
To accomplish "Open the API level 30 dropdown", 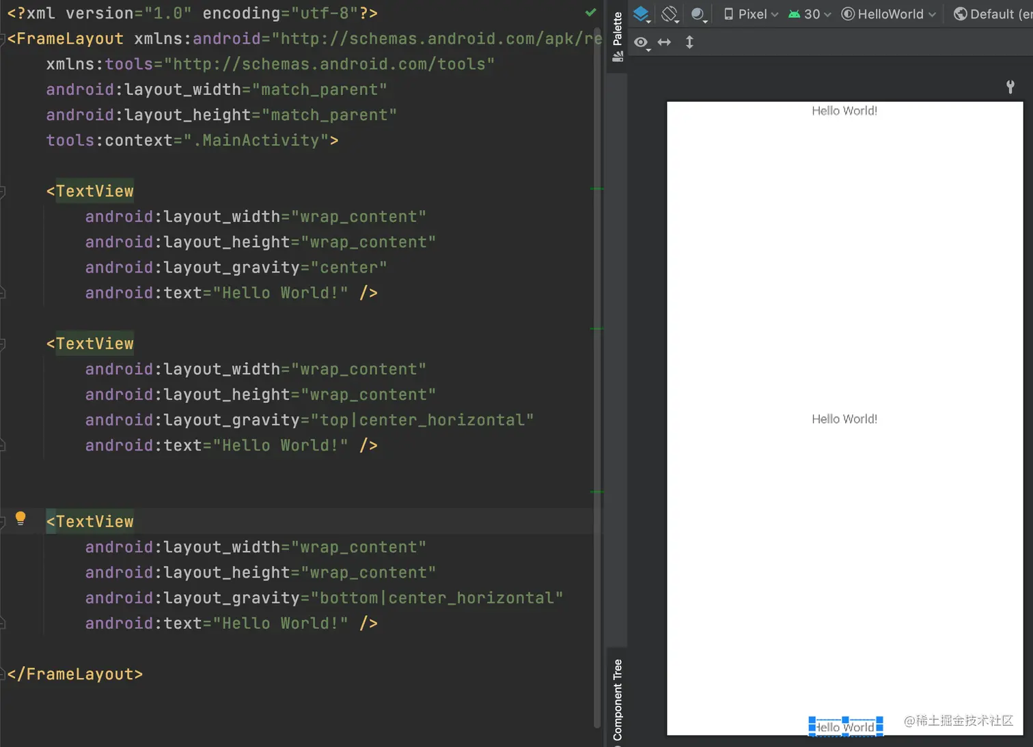I will coord(810,14).
